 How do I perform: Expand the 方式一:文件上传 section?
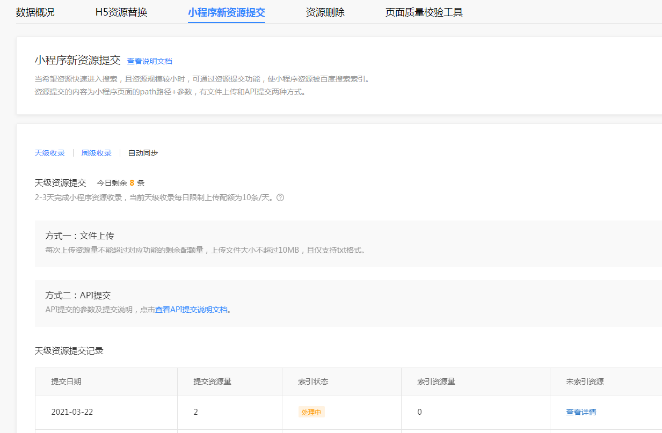click(x=348, y=243)
